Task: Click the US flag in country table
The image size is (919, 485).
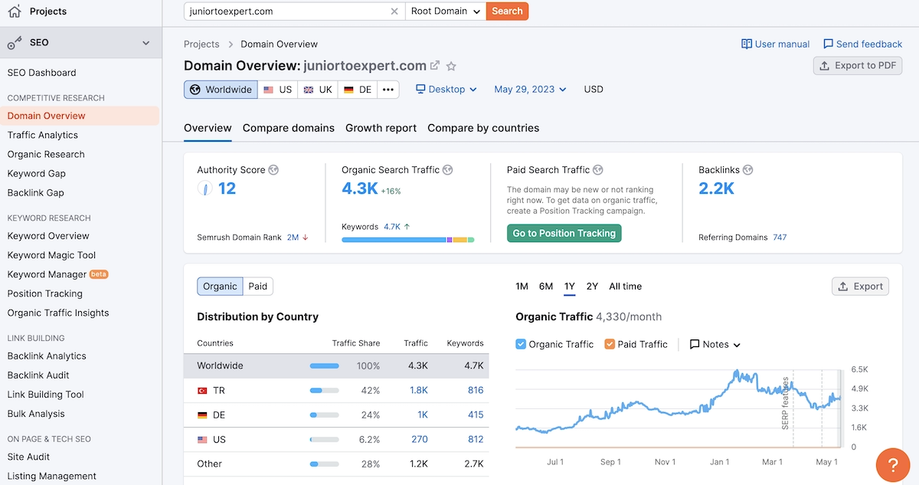Action: (x=202, y=440)
